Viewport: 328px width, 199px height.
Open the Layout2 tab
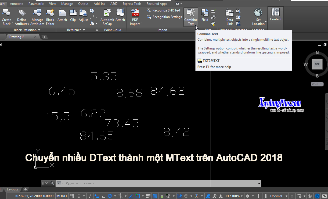(12, 189)
